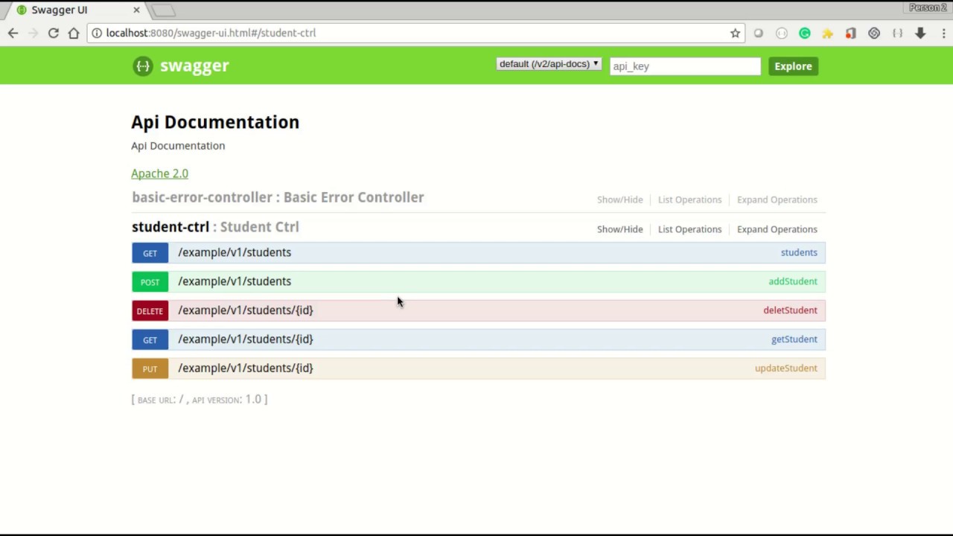Expand the basic-error-controller section heading
This screenshot has width=953, height=536.
click(278, 197)
